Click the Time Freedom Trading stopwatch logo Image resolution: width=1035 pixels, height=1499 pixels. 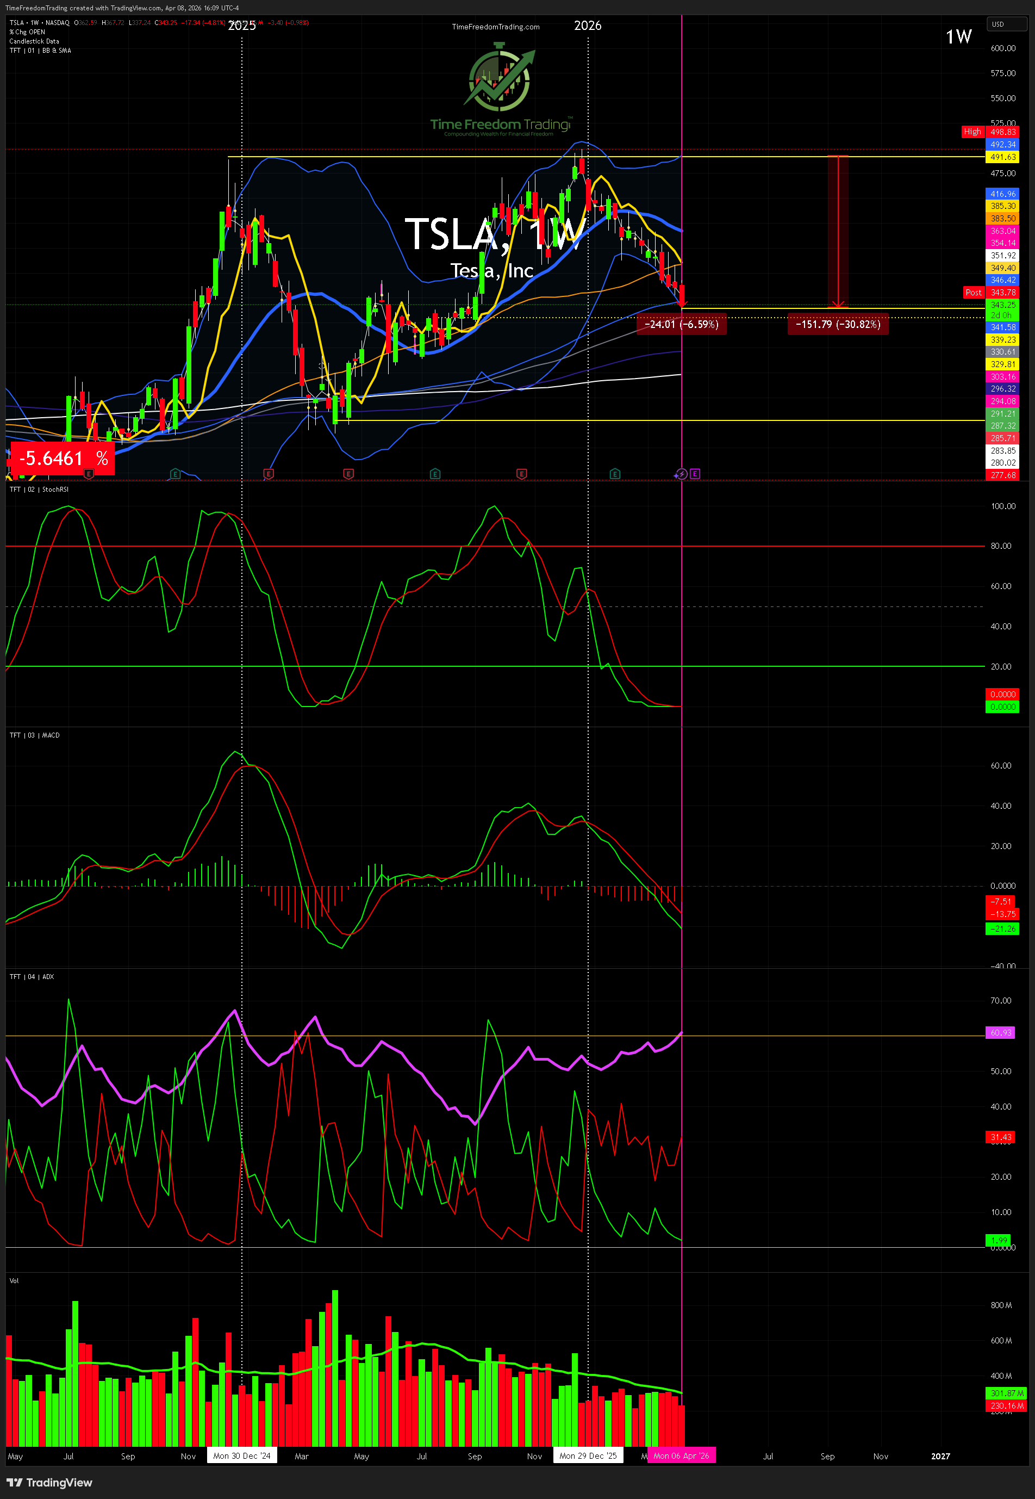500,78
